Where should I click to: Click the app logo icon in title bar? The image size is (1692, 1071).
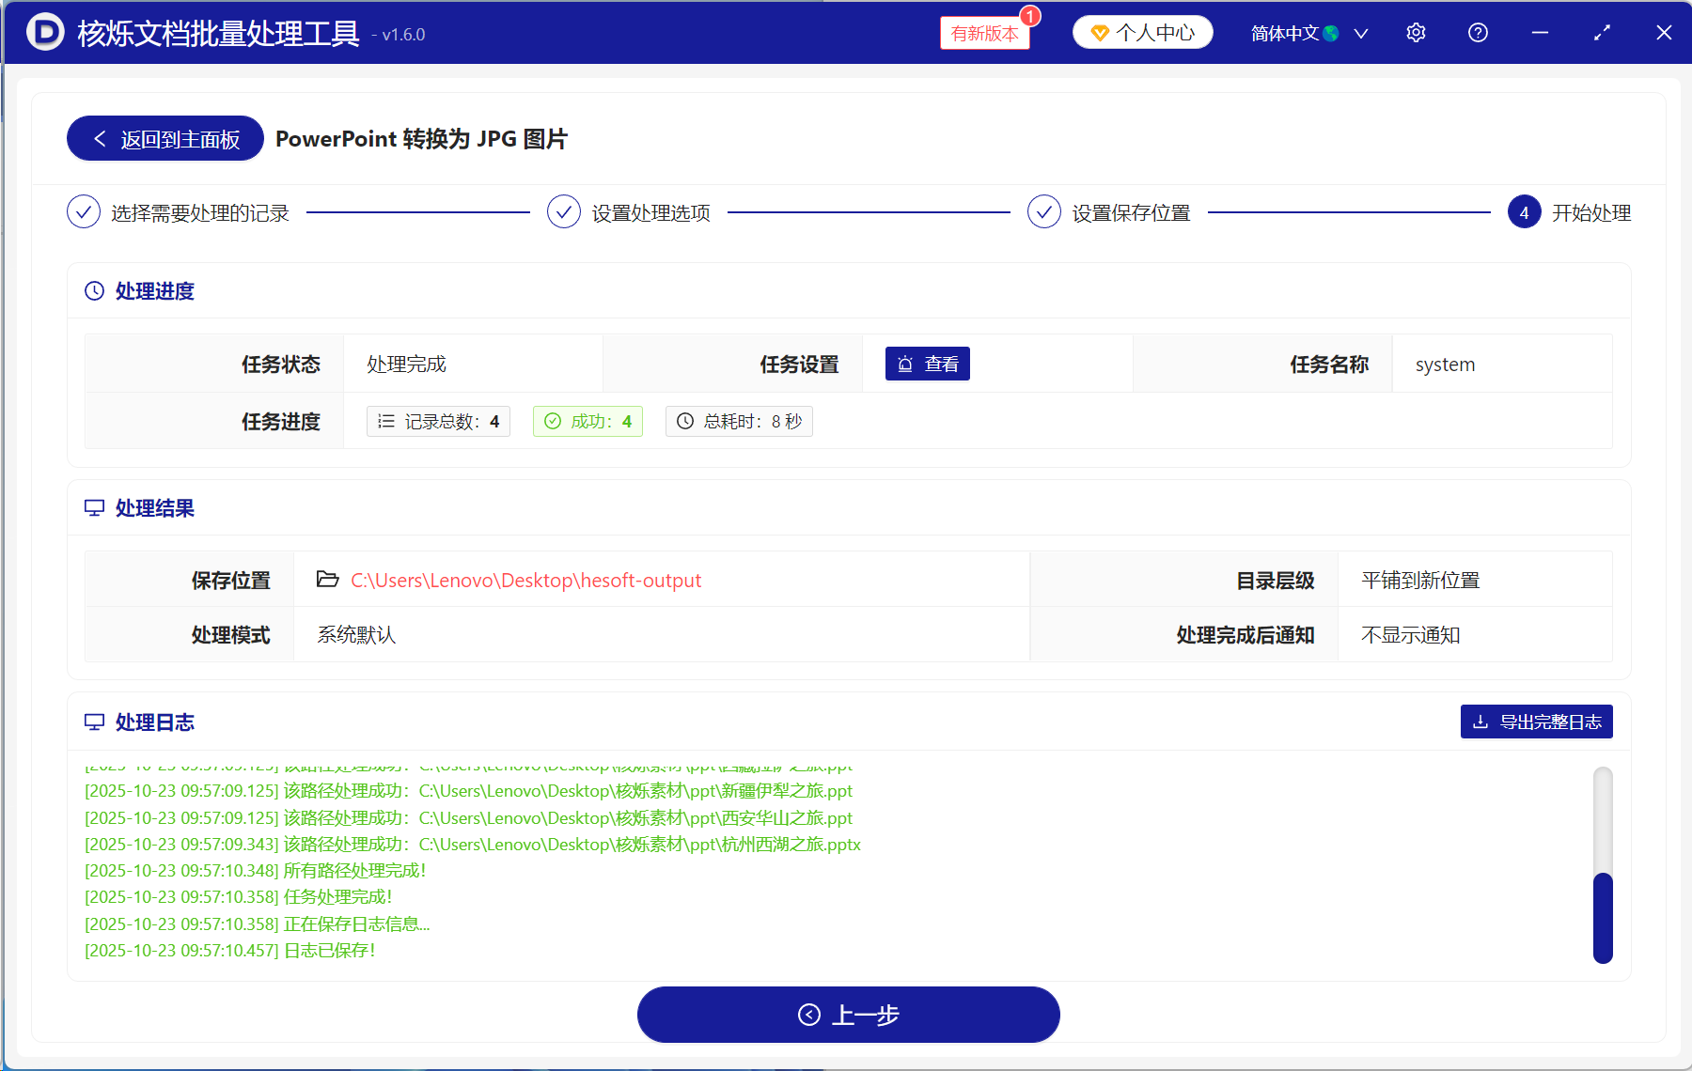(45, 33)
